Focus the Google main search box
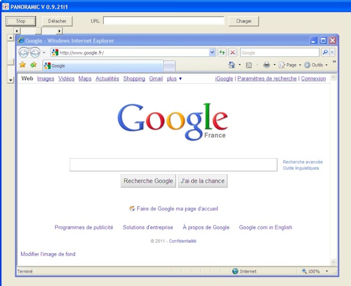The height and width of the screenshot is (286, 351). 173,165
